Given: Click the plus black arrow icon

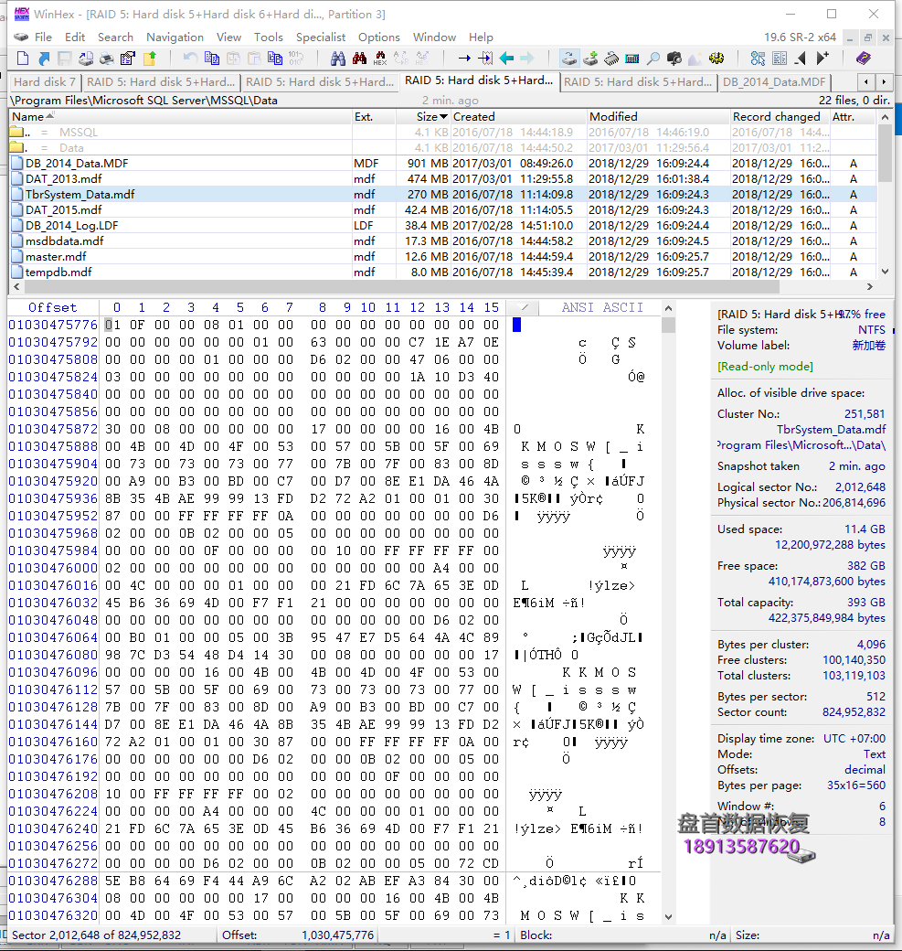Looking at the screenshot, I should pyautogui.click(x=822, y=59).
